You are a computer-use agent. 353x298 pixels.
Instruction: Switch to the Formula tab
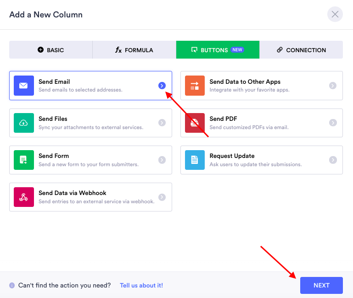click(x=134, y=50)
